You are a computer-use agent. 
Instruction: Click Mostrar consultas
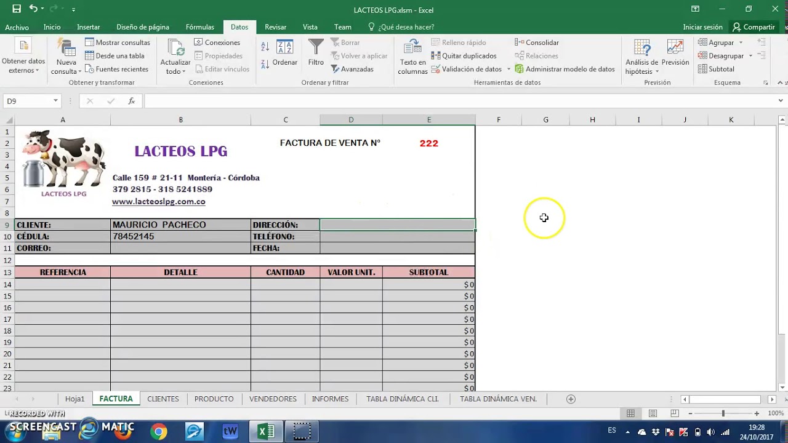[118, 42]
